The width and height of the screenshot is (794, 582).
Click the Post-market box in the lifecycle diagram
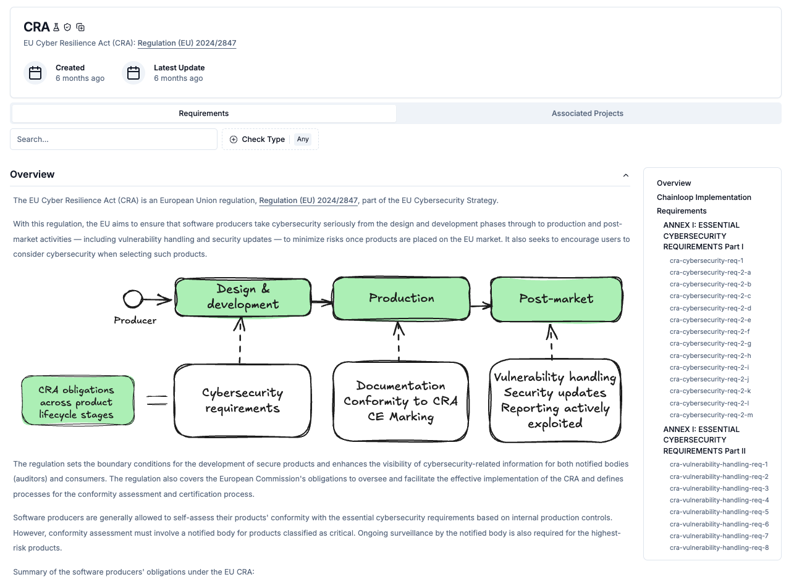pyautogui.click(x=555, y=297)
